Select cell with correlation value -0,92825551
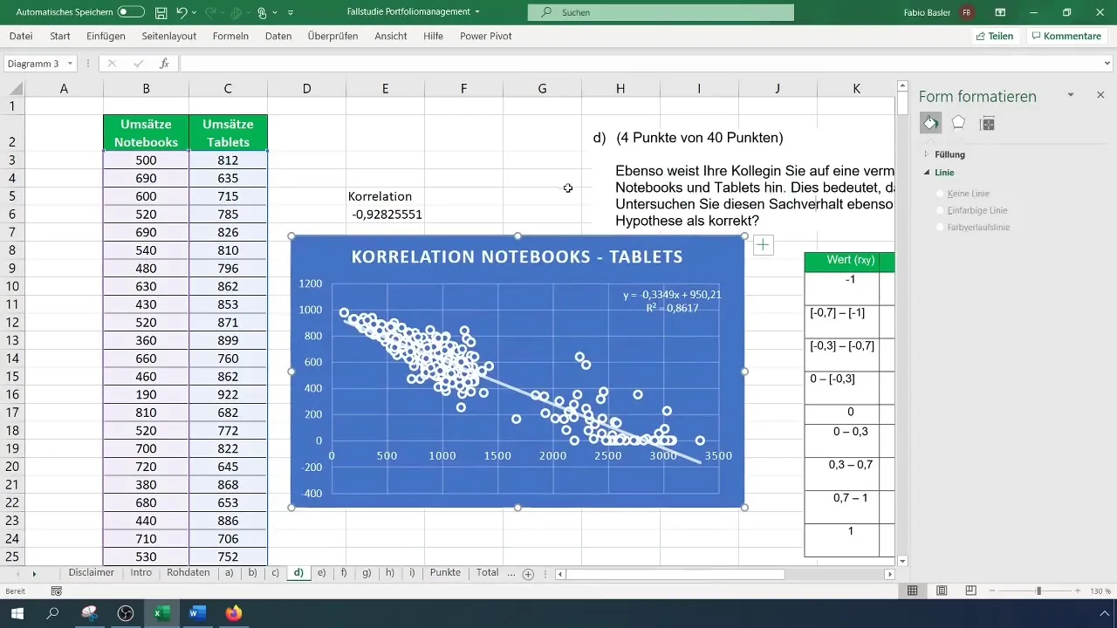The height and width of the screenshot is (628, 1117). pos(386,214)
